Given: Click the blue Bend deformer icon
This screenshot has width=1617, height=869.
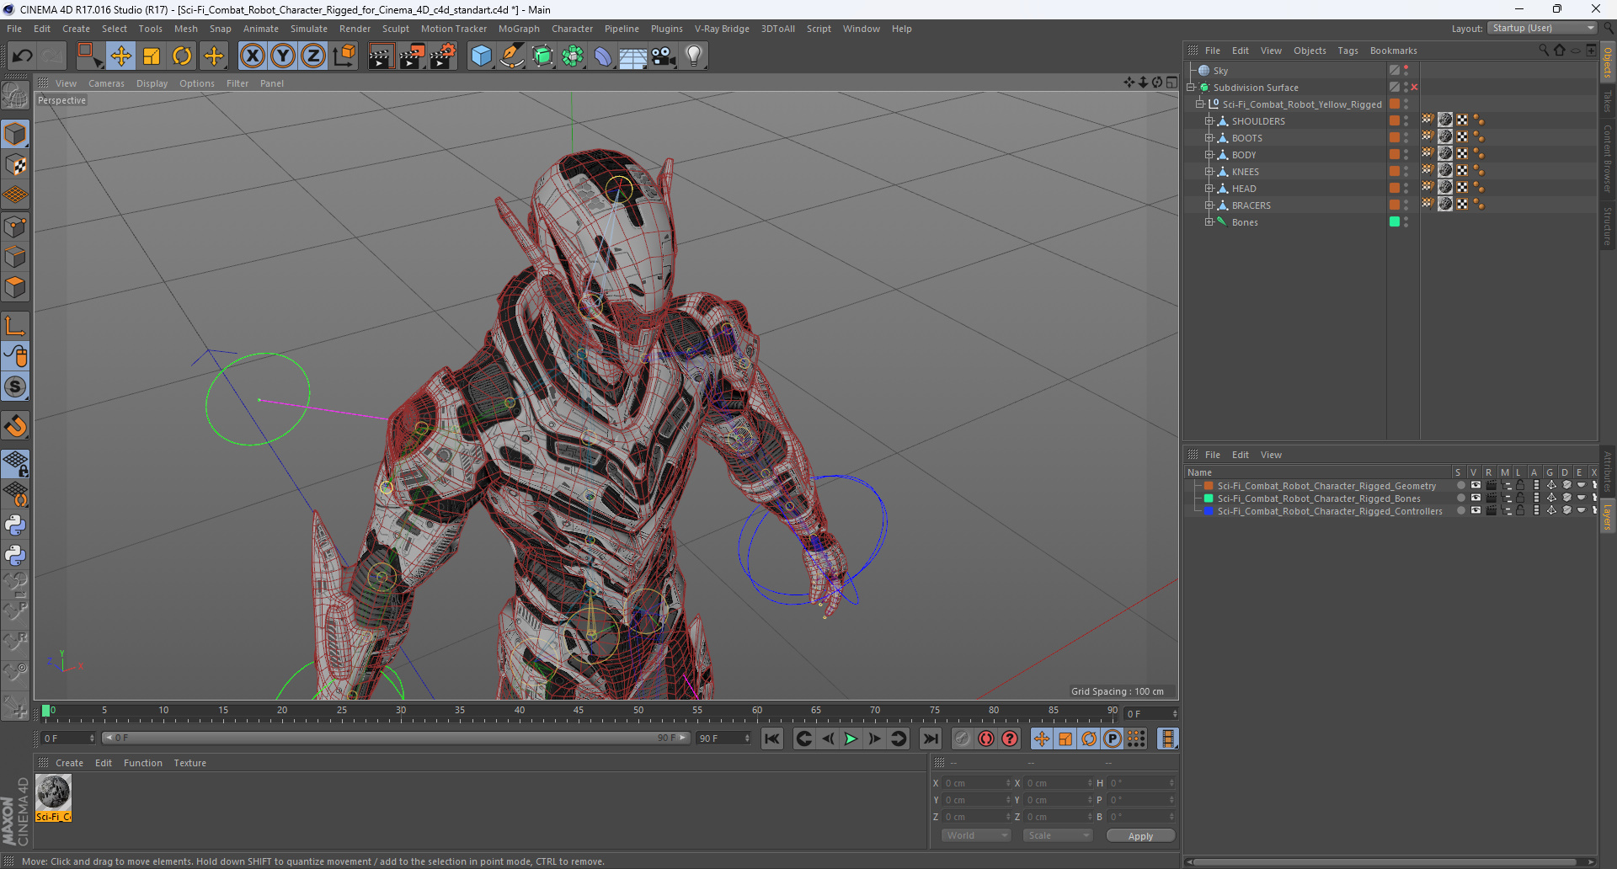Looking at the screenshot, I should coord(603,56).
